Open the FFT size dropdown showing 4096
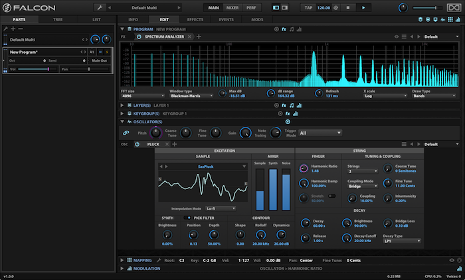 click(143, 96)
